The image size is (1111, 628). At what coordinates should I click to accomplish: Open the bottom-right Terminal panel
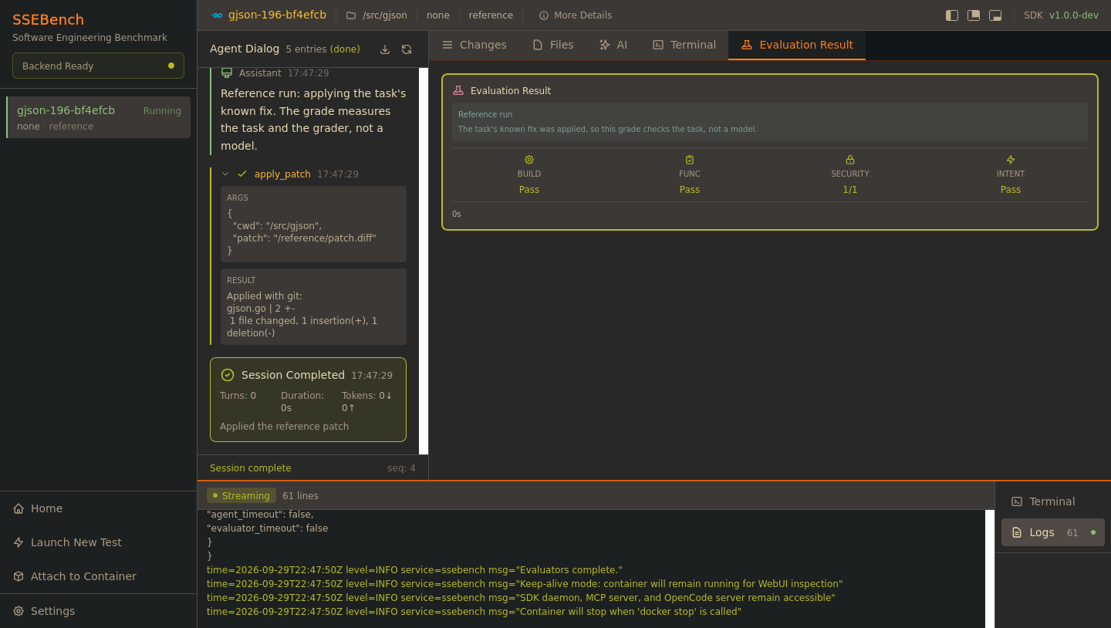click(x=1052, y=501)
